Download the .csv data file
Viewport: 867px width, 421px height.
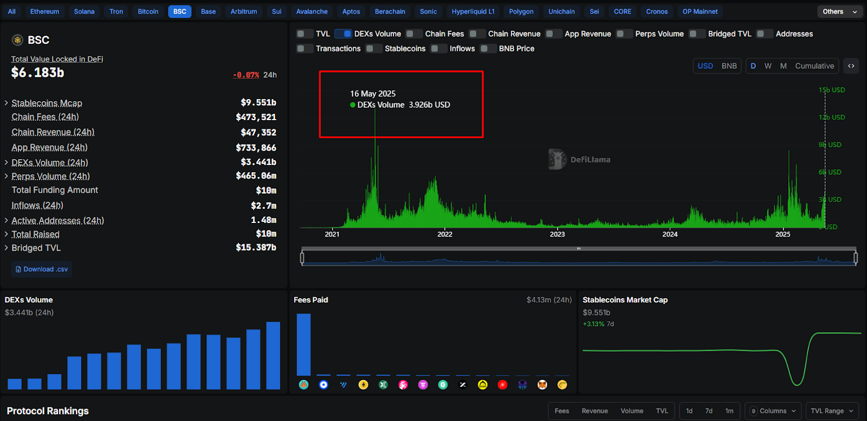point(42,269)
